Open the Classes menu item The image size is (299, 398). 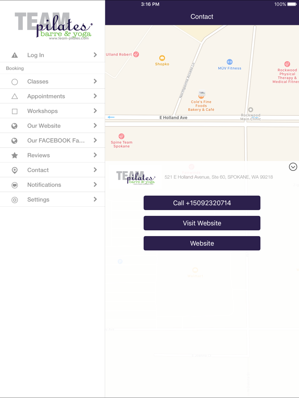(x=52, y=81)
